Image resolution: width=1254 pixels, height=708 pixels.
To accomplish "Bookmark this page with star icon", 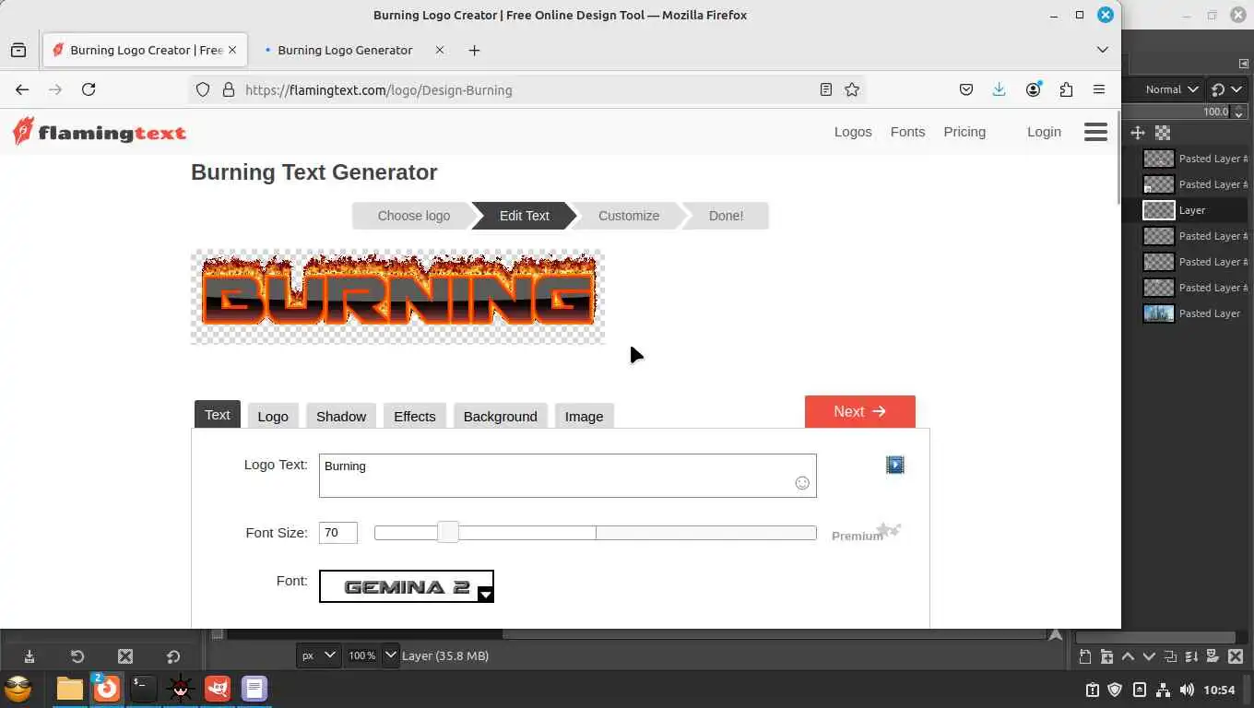I will pos(852,89).
